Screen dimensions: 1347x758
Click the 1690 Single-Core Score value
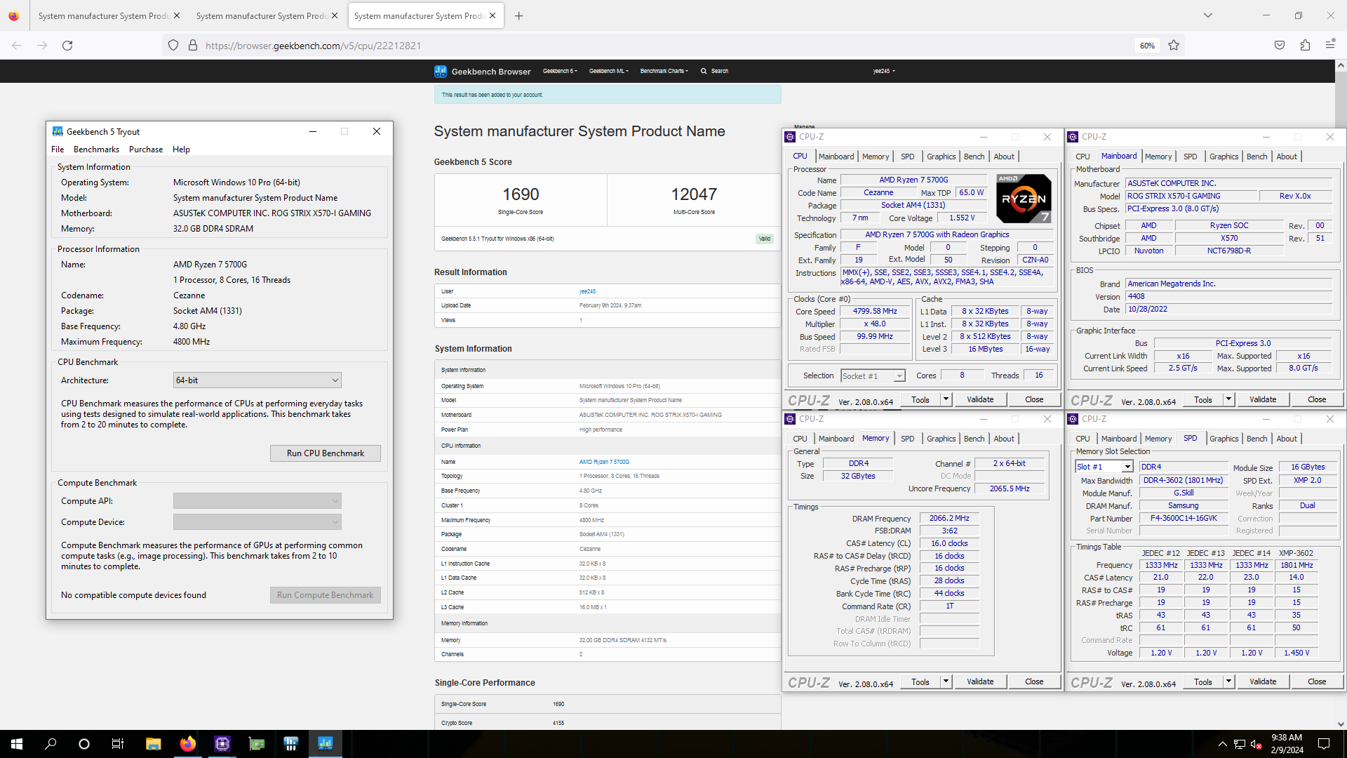[x=521, y=194]
